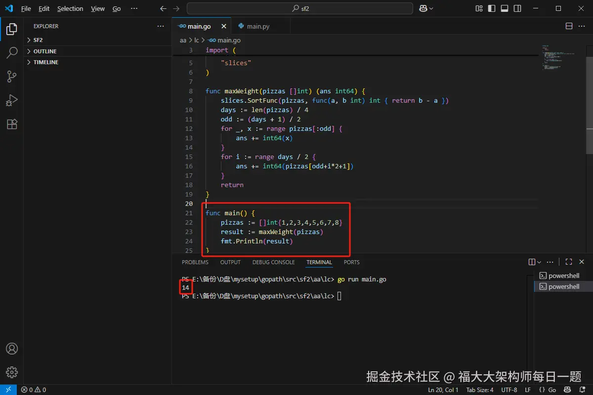Open the Explorer view in the activity bar
The image size is (593, 395).
point(12,29)
